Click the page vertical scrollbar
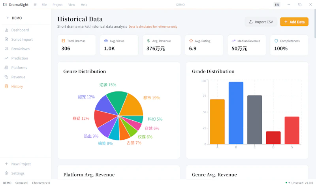316x186 pixels. point(315,24)
